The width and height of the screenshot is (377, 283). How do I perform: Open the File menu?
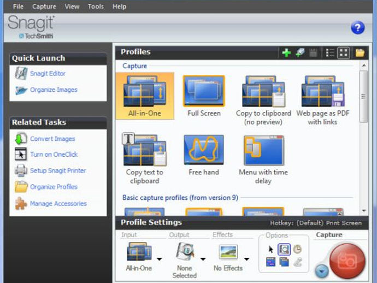18,7
